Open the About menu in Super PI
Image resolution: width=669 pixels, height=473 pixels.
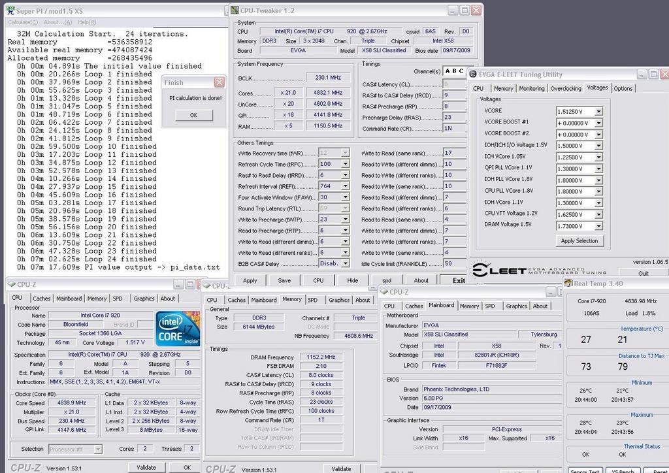tap(57, 22)
